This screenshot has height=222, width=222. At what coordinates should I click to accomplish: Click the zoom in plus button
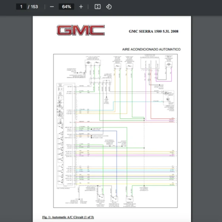point(81,7)
